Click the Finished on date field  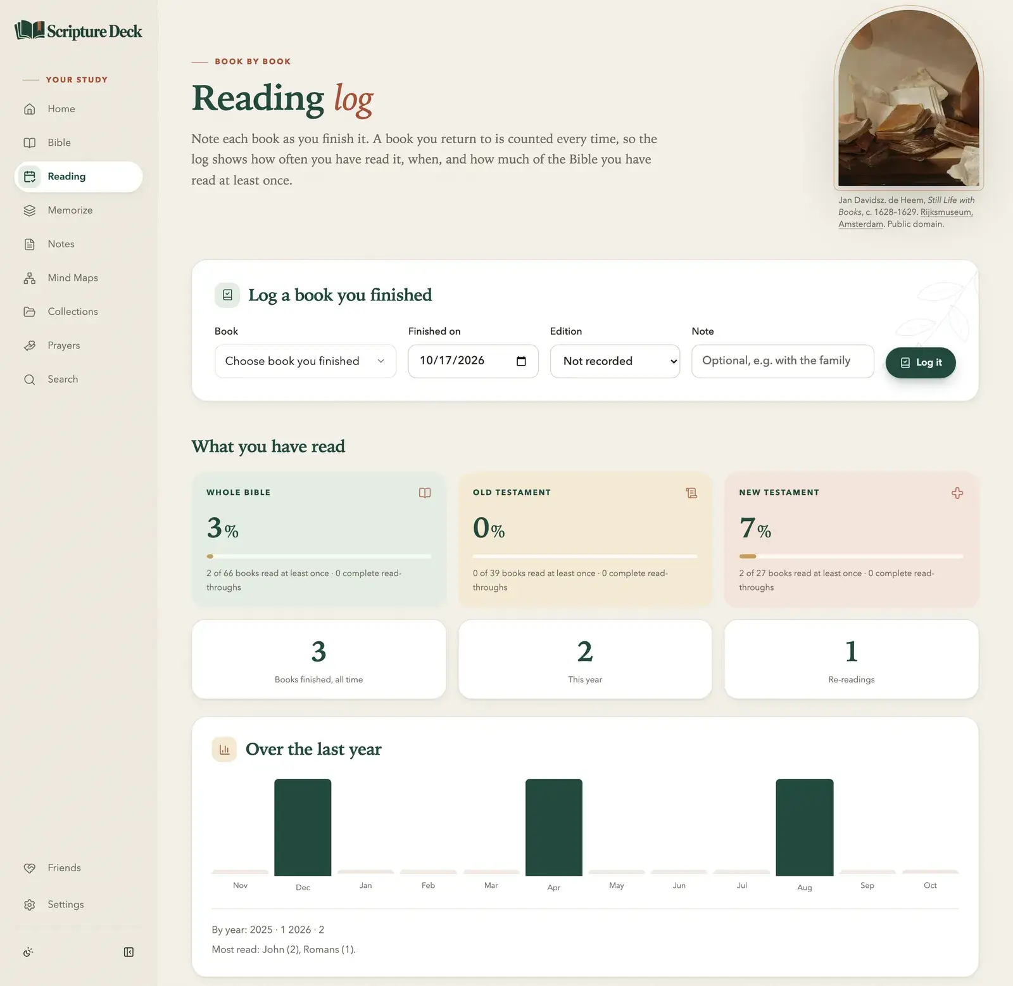473,361
